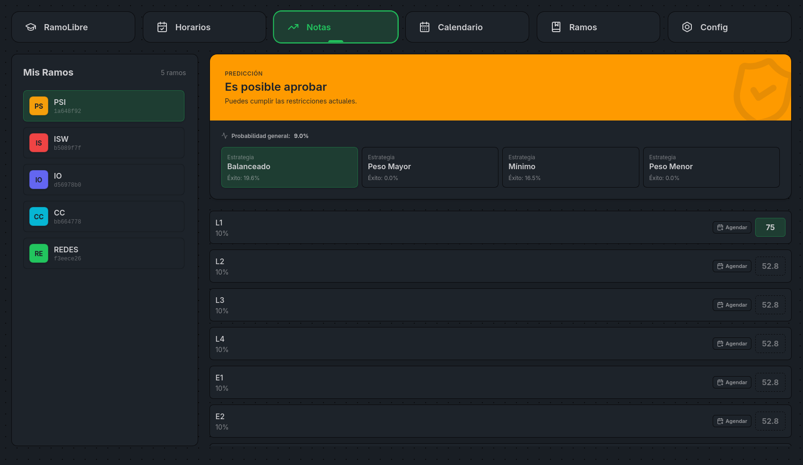
Task: Go to the Calendario tab
Action: pos(467,27)
